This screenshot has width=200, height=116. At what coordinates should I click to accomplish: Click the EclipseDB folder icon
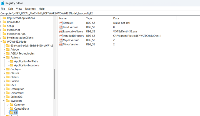(8, 97)
